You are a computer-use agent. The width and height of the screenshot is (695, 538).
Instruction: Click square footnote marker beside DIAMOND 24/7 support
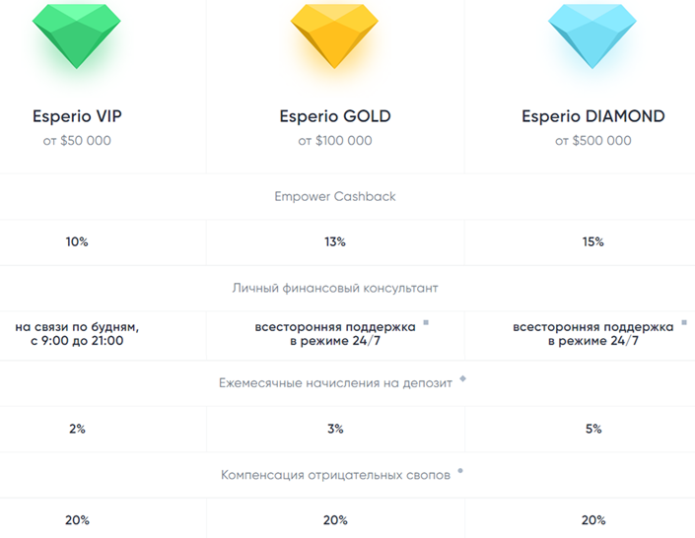[x=684, y=322]
